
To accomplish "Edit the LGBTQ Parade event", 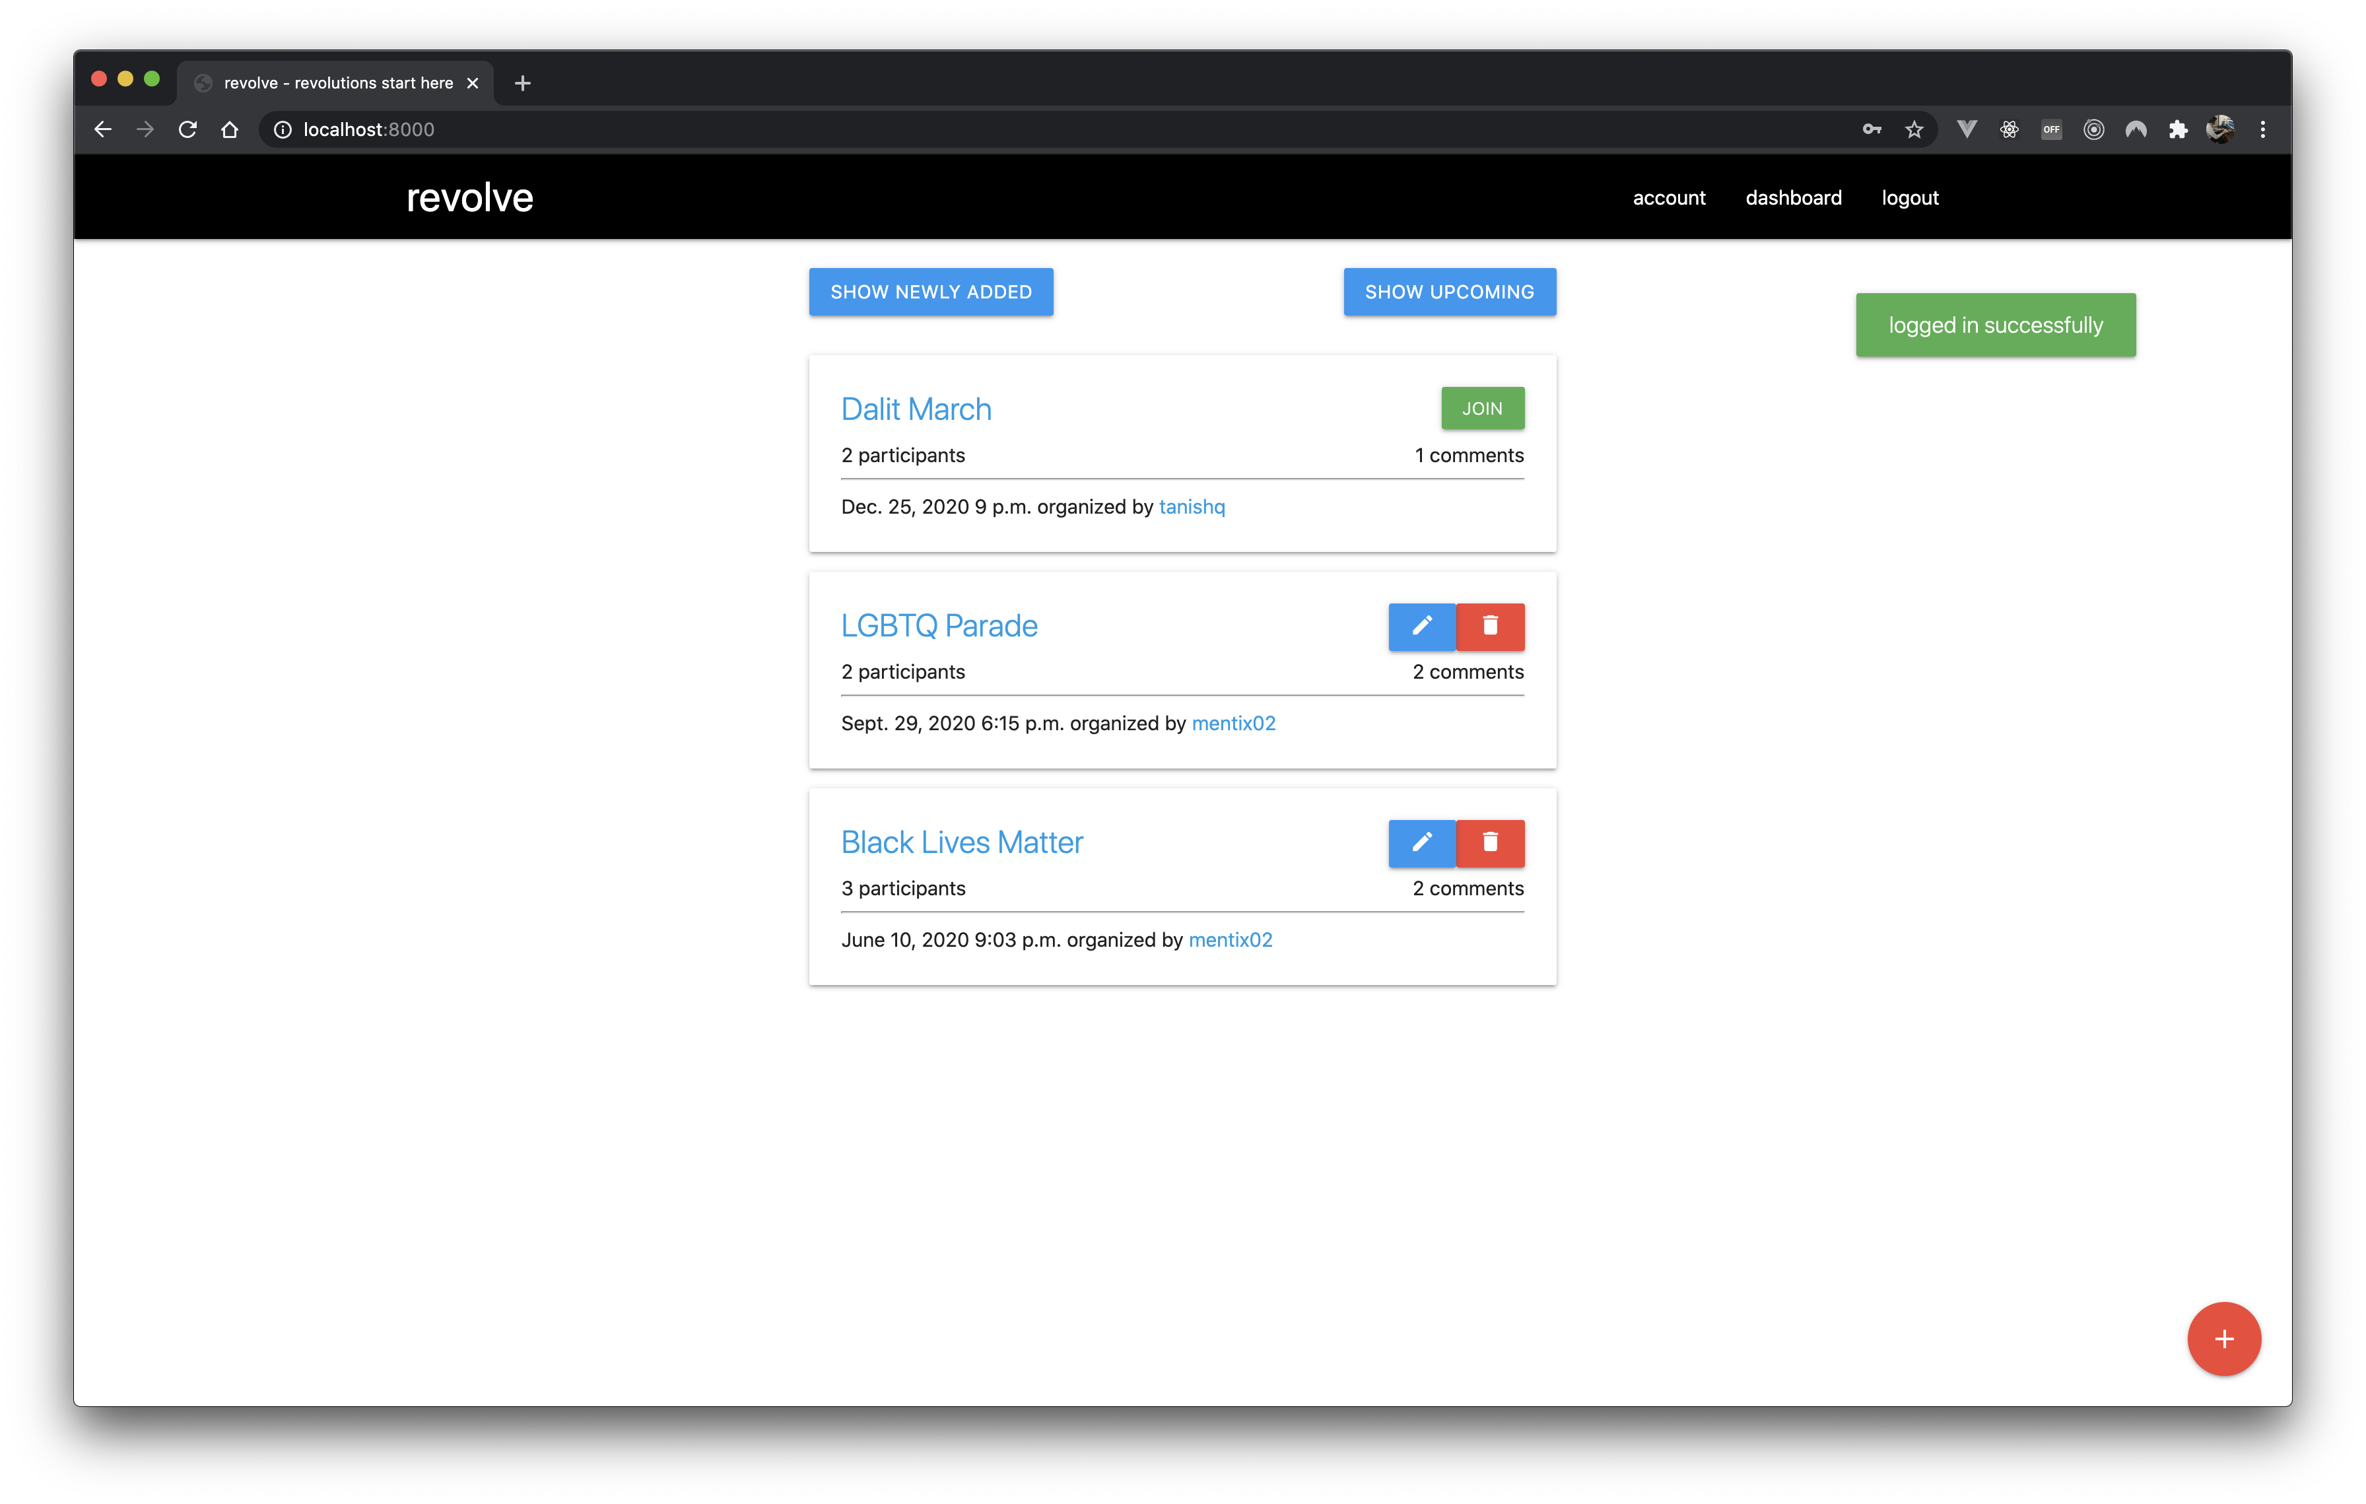I will point(1421,626).
